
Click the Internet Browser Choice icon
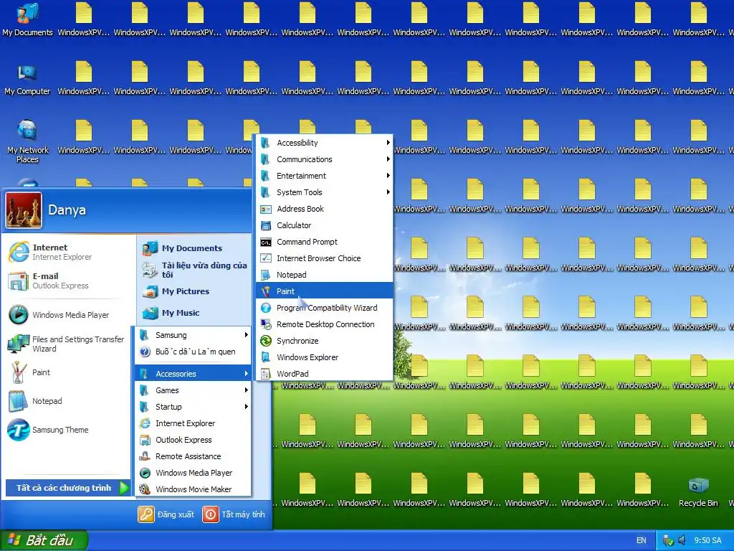pos(265,258)
